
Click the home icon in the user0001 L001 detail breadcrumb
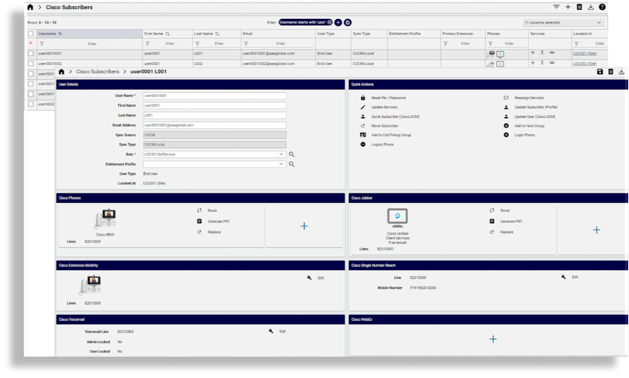tap(61, 72)
